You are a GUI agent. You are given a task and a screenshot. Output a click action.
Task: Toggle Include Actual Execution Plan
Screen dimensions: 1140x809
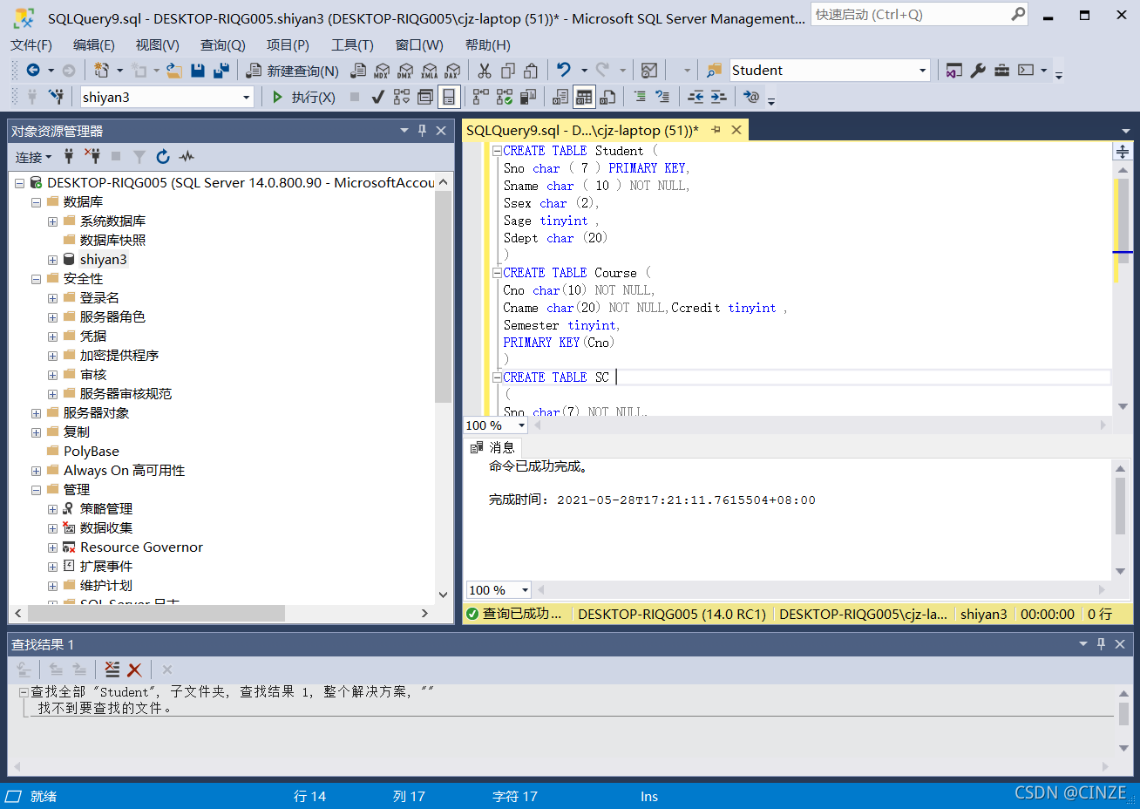pos(481,97)
